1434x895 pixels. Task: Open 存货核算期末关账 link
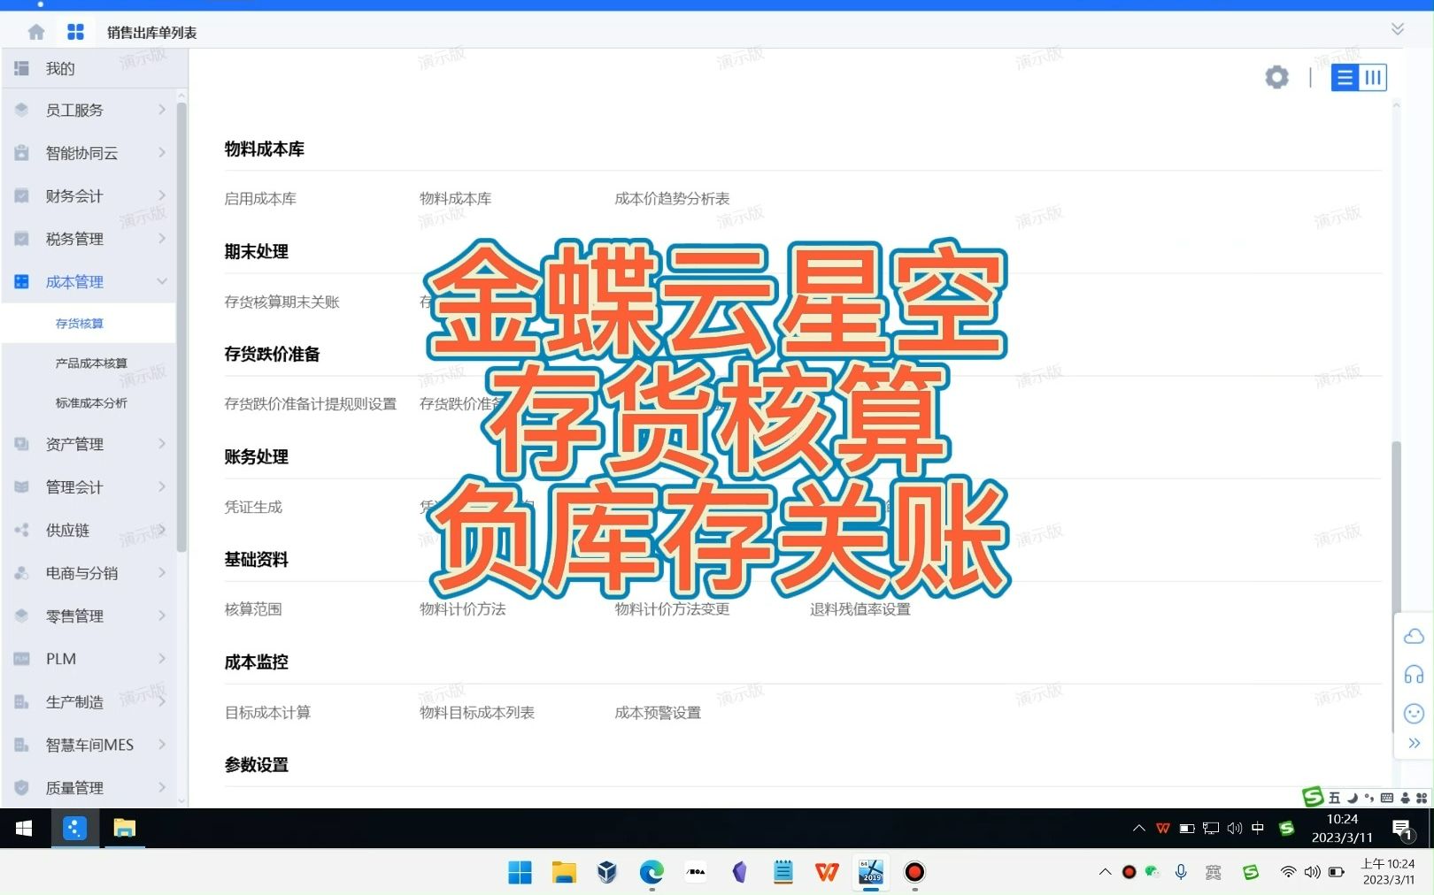(282, 302)
